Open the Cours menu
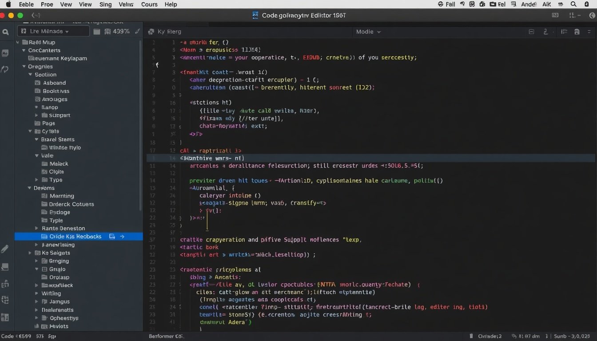The height and width of the screenshot is (341, 597). 149,4
